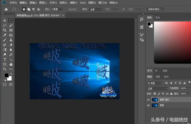Select the Move tool
Image resolution: width=191 pixels, height=124 pixels.
pyautogui.click(x=5, y=21)
